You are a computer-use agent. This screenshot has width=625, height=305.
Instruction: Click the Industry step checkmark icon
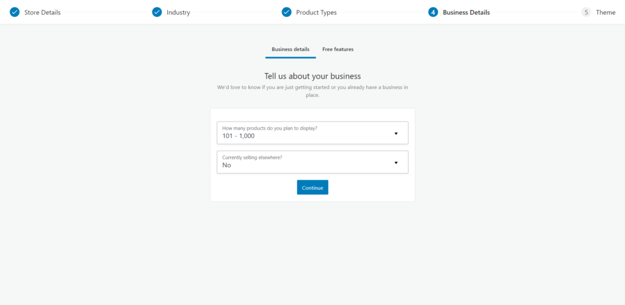[x=157, y=12]
